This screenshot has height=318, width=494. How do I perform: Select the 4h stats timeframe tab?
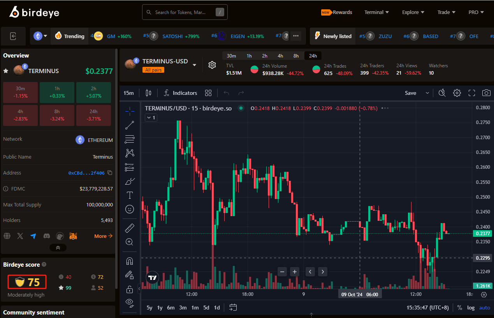tap(280, 56)
